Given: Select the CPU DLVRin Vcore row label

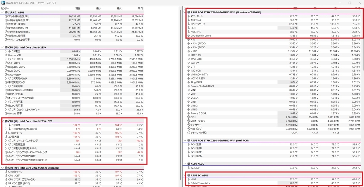Looking at the screenshot, I should pos(201,36).
